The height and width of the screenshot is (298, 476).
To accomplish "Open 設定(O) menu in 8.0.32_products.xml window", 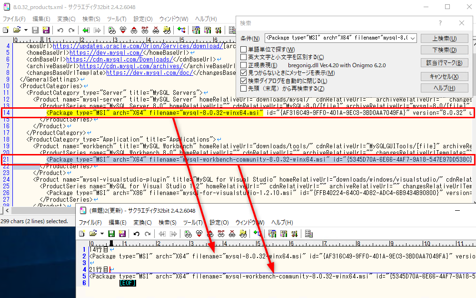I will 143,19.
